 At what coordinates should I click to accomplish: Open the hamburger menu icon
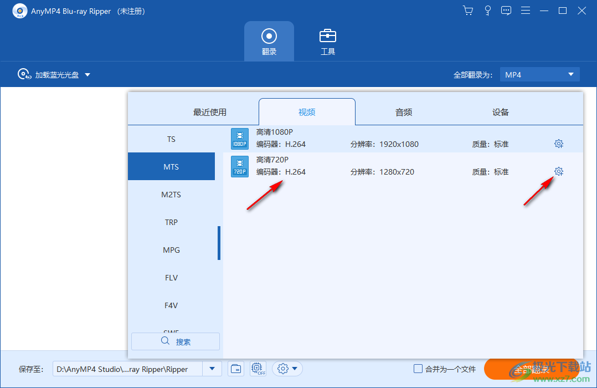point(526,11)
